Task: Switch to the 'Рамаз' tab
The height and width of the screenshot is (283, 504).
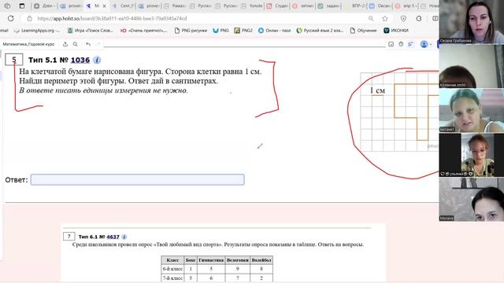Action: (x=175, y=6)
